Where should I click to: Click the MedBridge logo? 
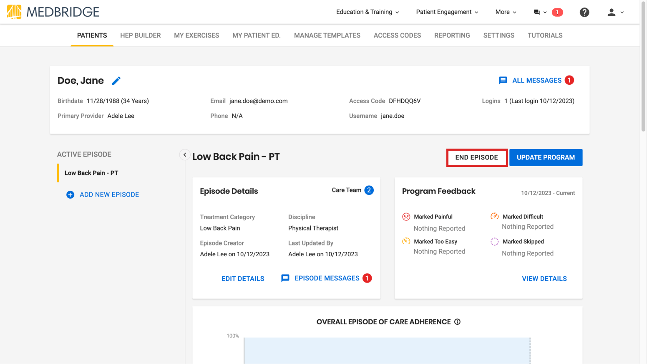[53, 12]
